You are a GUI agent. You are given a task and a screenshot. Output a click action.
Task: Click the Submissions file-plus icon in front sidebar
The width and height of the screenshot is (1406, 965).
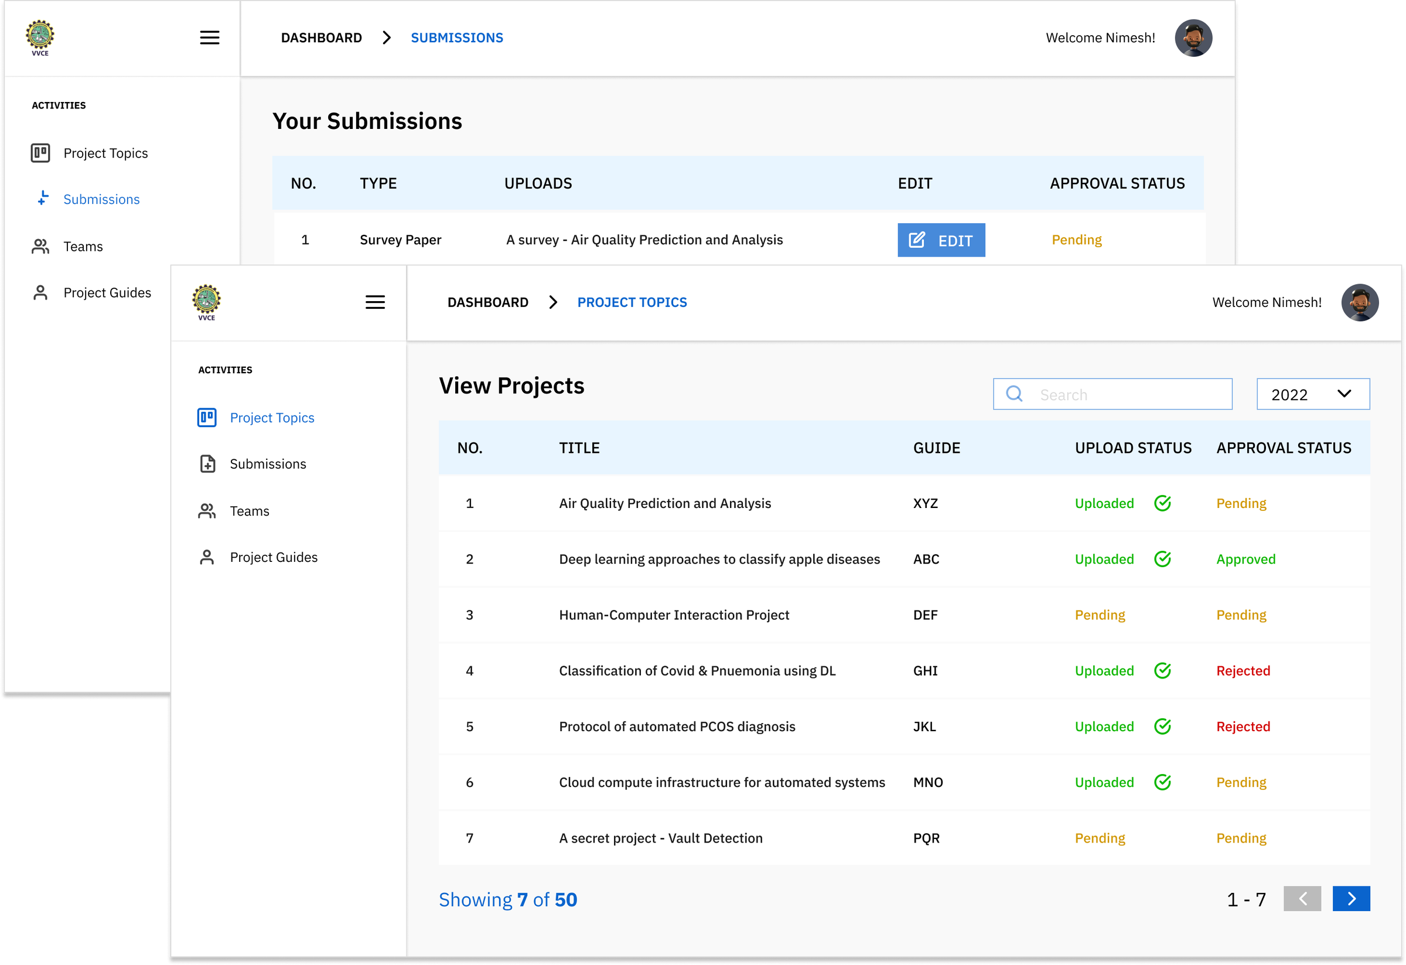tap(207, 464)
